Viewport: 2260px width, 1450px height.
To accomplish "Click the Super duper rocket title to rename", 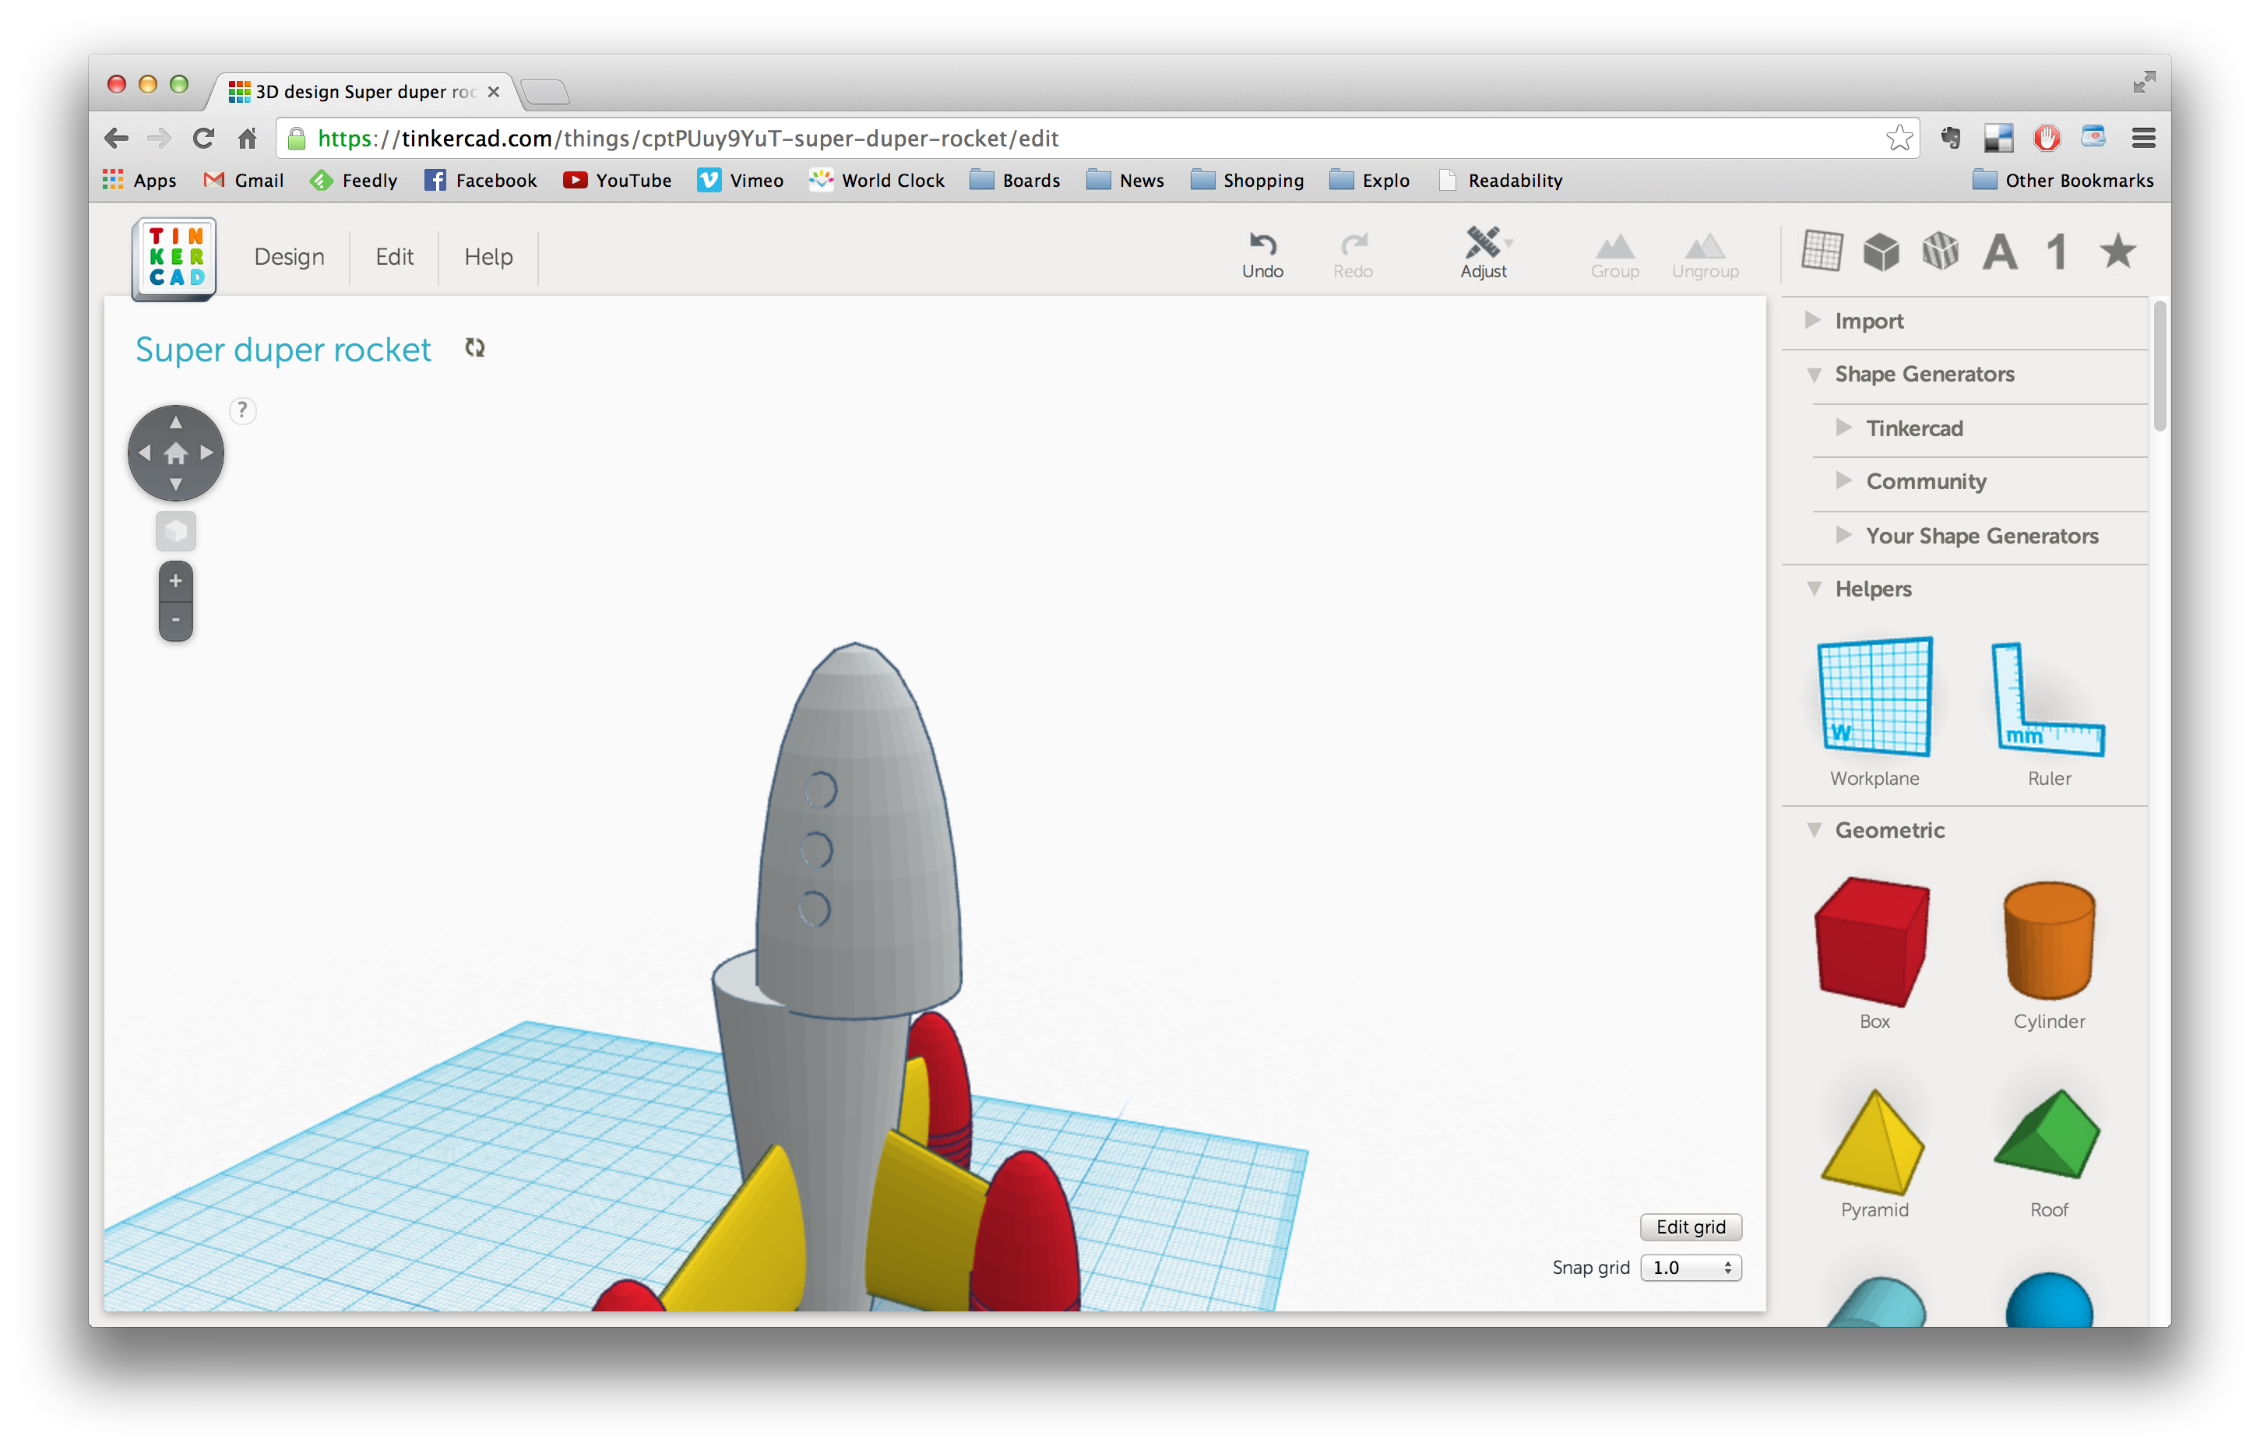I will (x=283, y=348).
